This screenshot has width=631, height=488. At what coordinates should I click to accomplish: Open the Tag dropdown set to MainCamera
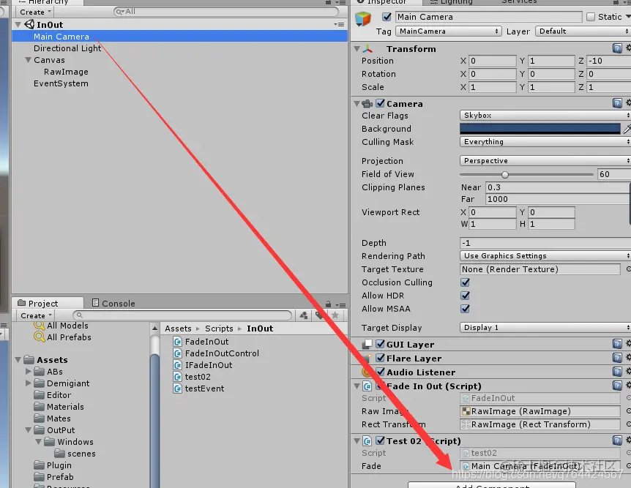[x=448, y=31]
